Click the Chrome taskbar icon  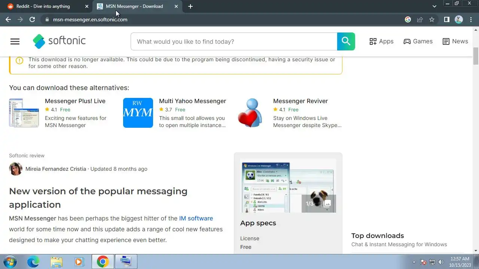click(103, 262)
